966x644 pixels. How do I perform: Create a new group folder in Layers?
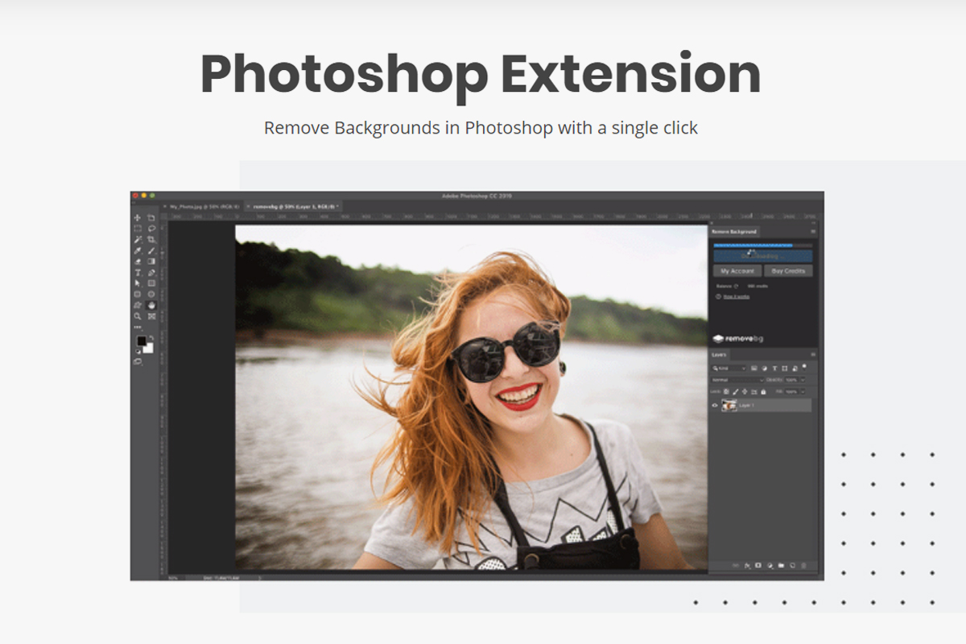pyautogui.click(x=781, y=566)
